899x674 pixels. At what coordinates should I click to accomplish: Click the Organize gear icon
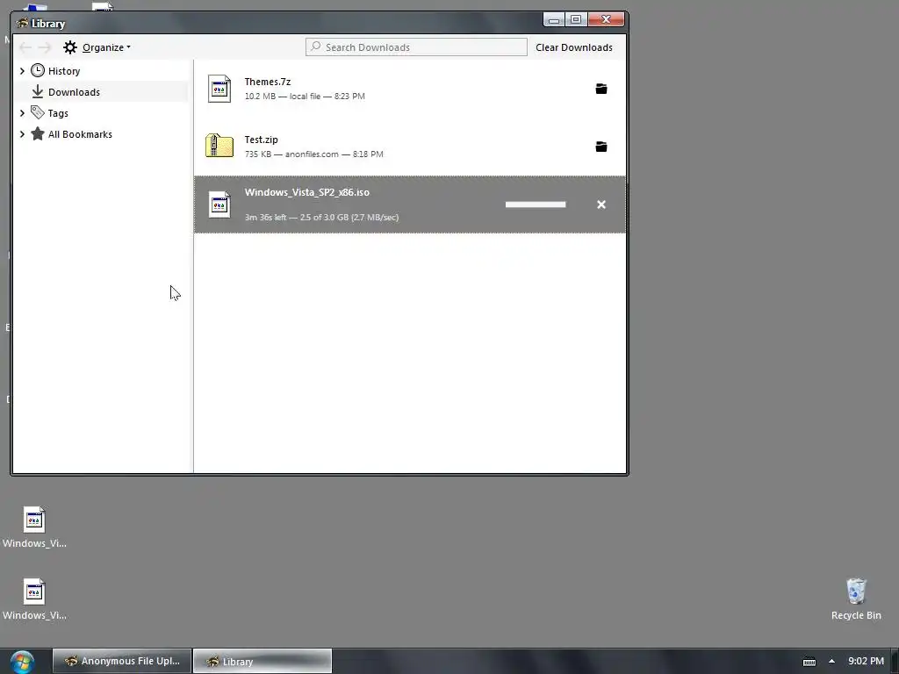(x=70, y=47)
